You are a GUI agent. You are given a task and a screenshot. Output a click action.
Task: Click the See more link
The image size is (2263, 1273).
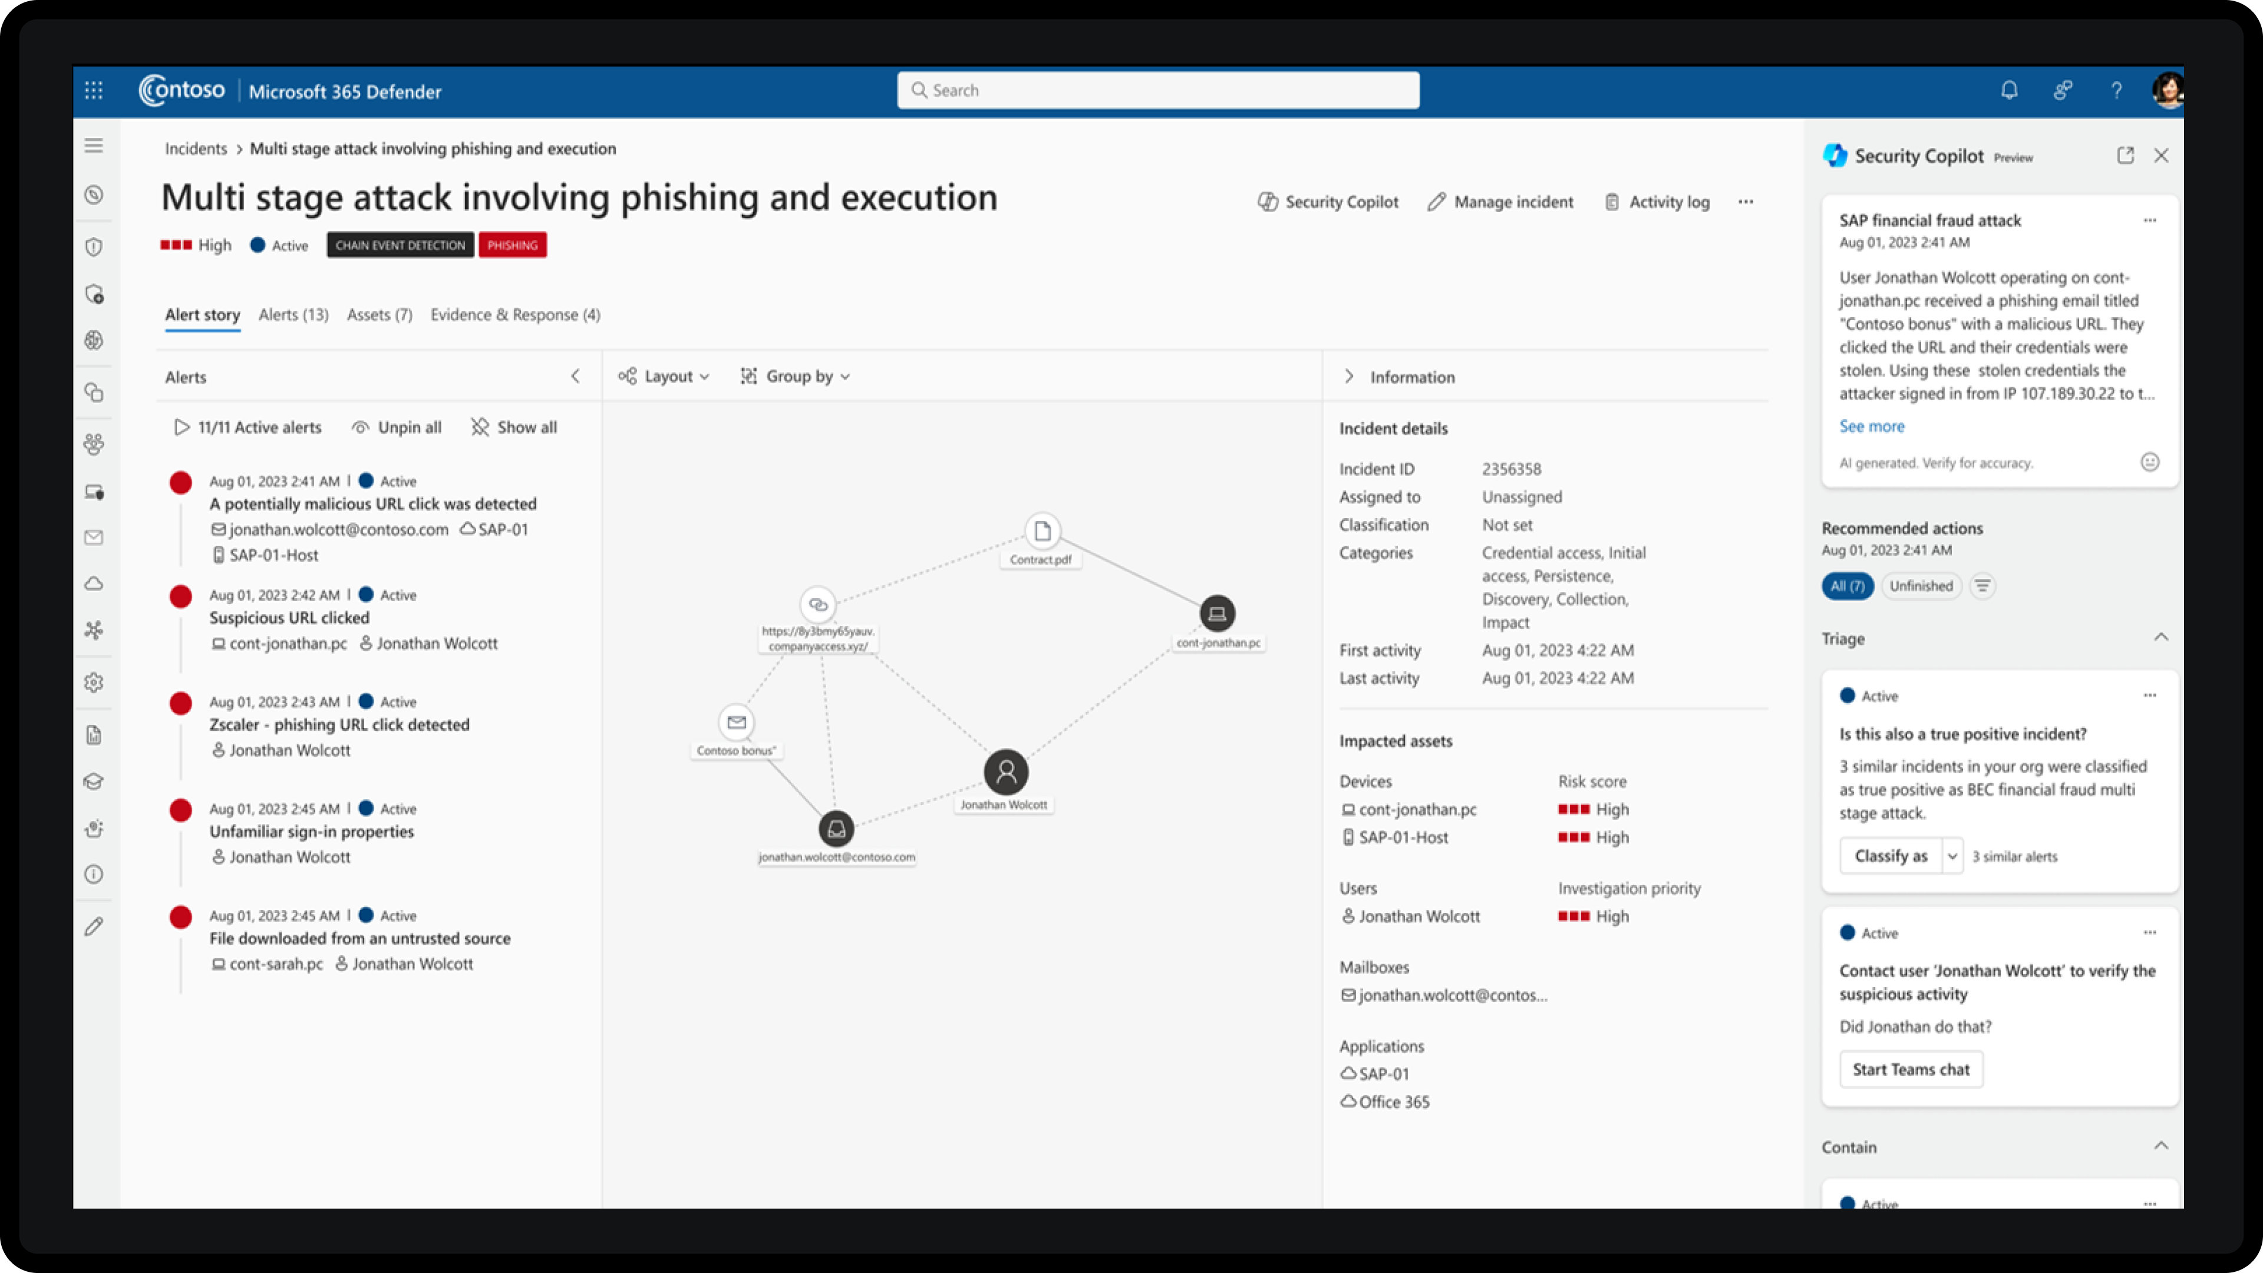(x=1871, y=426)
